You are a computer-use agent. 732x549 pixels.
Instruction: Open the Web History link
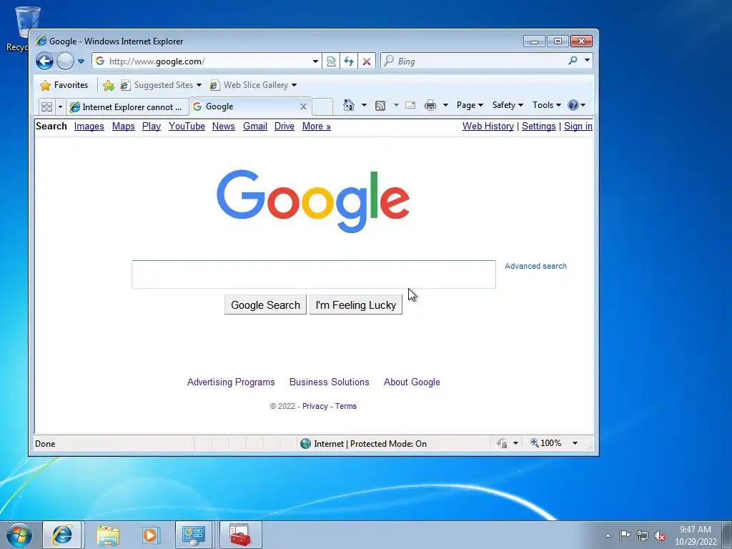click(488, 127)
